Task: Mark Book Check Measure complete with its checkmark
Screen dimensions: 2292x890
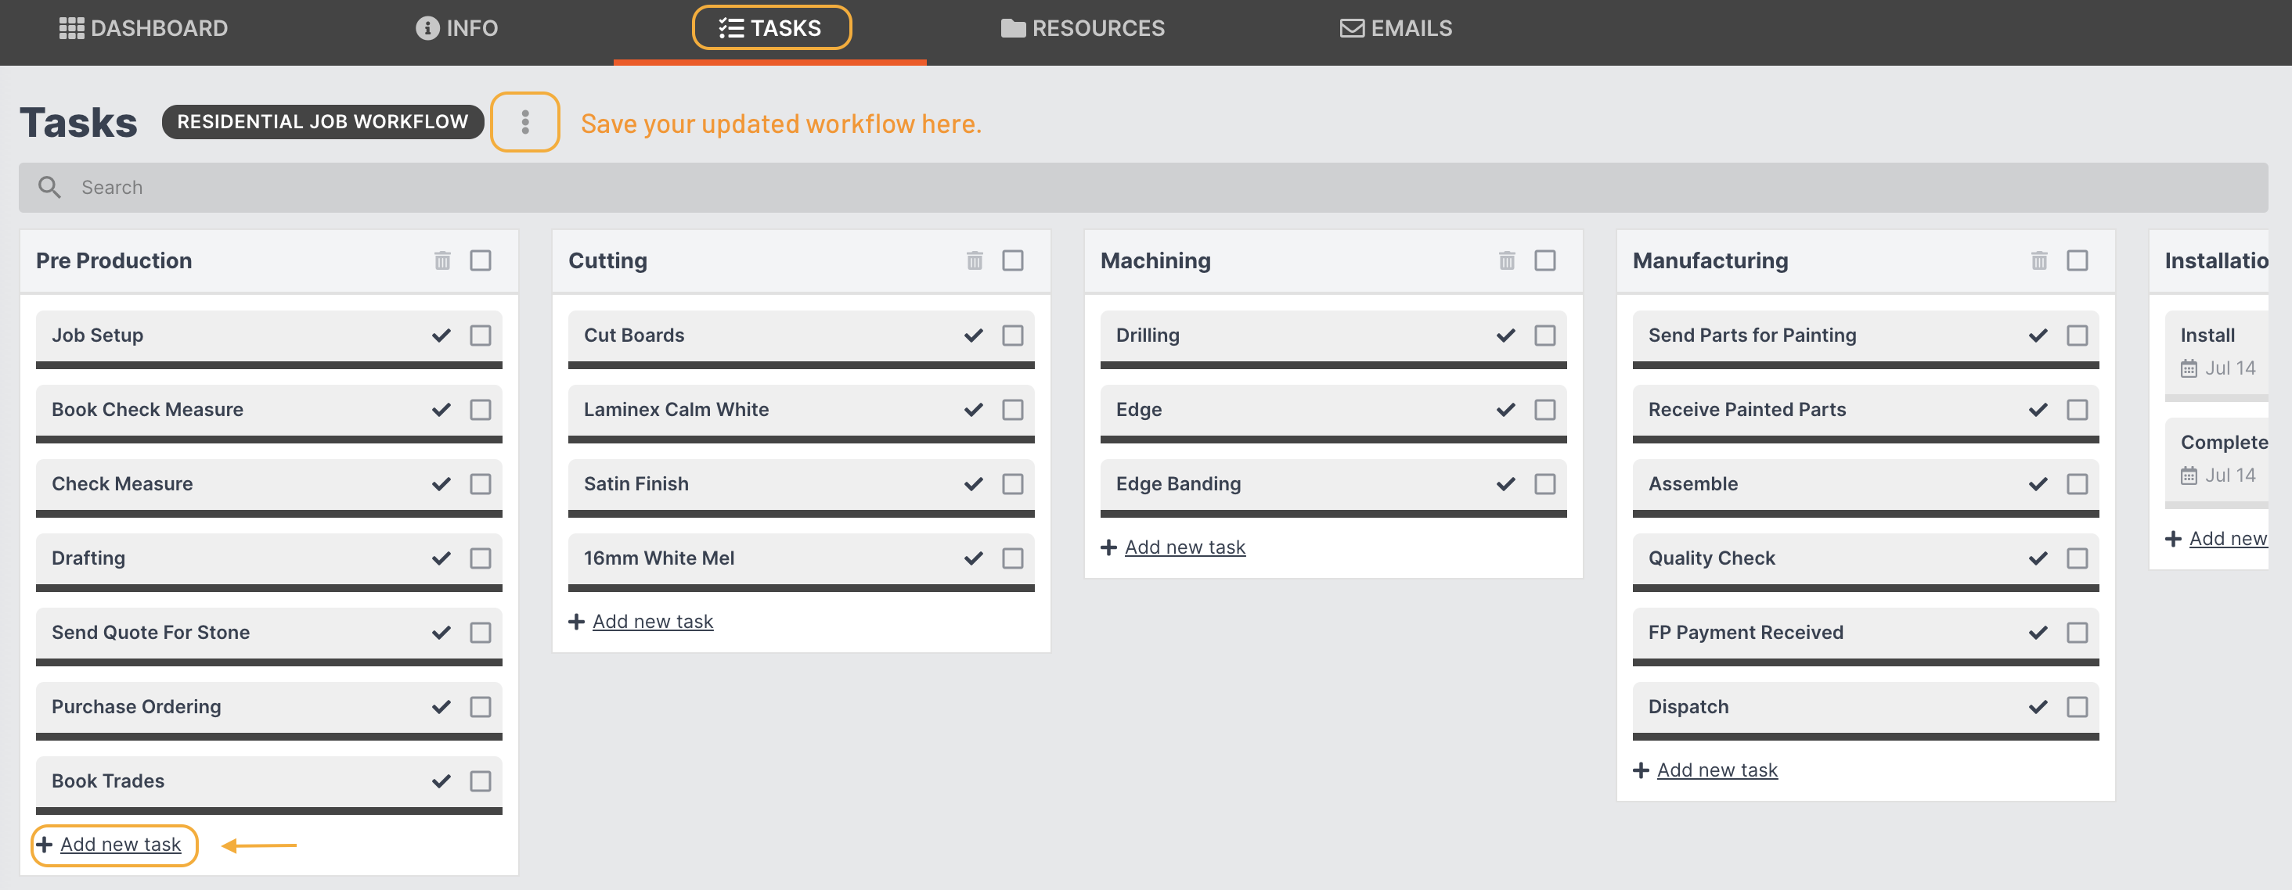Action: click(x=441, y=410)
